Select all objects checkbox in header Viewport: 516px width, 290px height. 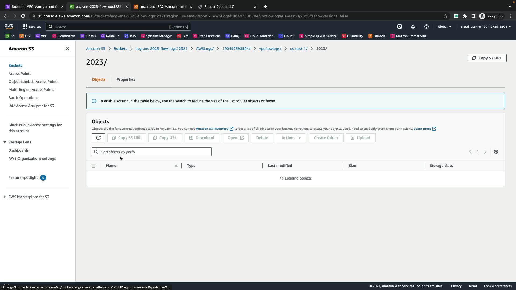coord(94,166)
